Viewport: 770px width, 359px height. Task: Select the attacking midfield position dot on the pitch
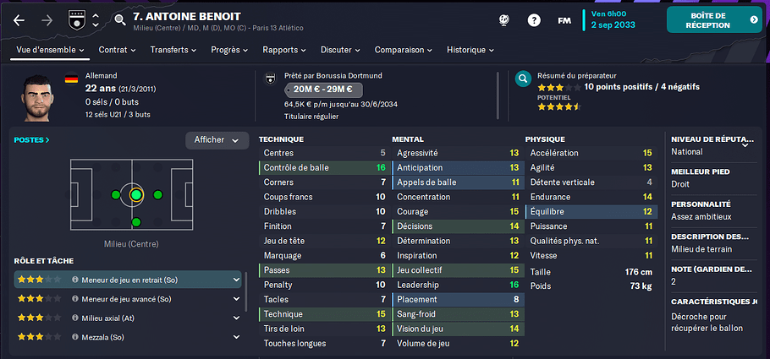157,194
